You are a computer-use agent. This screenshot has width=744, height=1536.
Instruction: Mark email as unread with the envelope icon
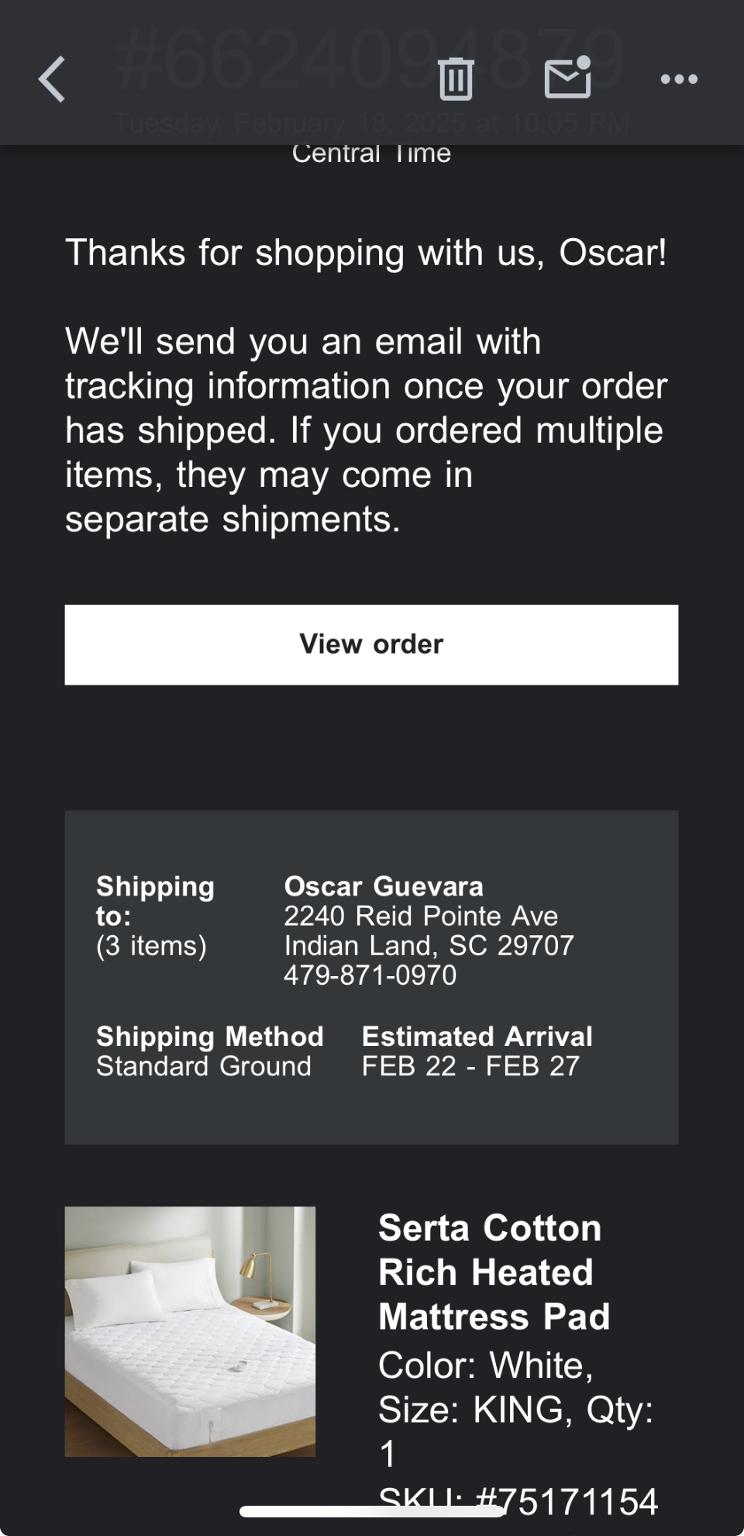point(568,78)
